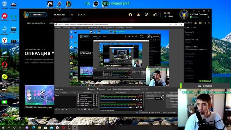Toggle lock of last source row

pos(96,105)
